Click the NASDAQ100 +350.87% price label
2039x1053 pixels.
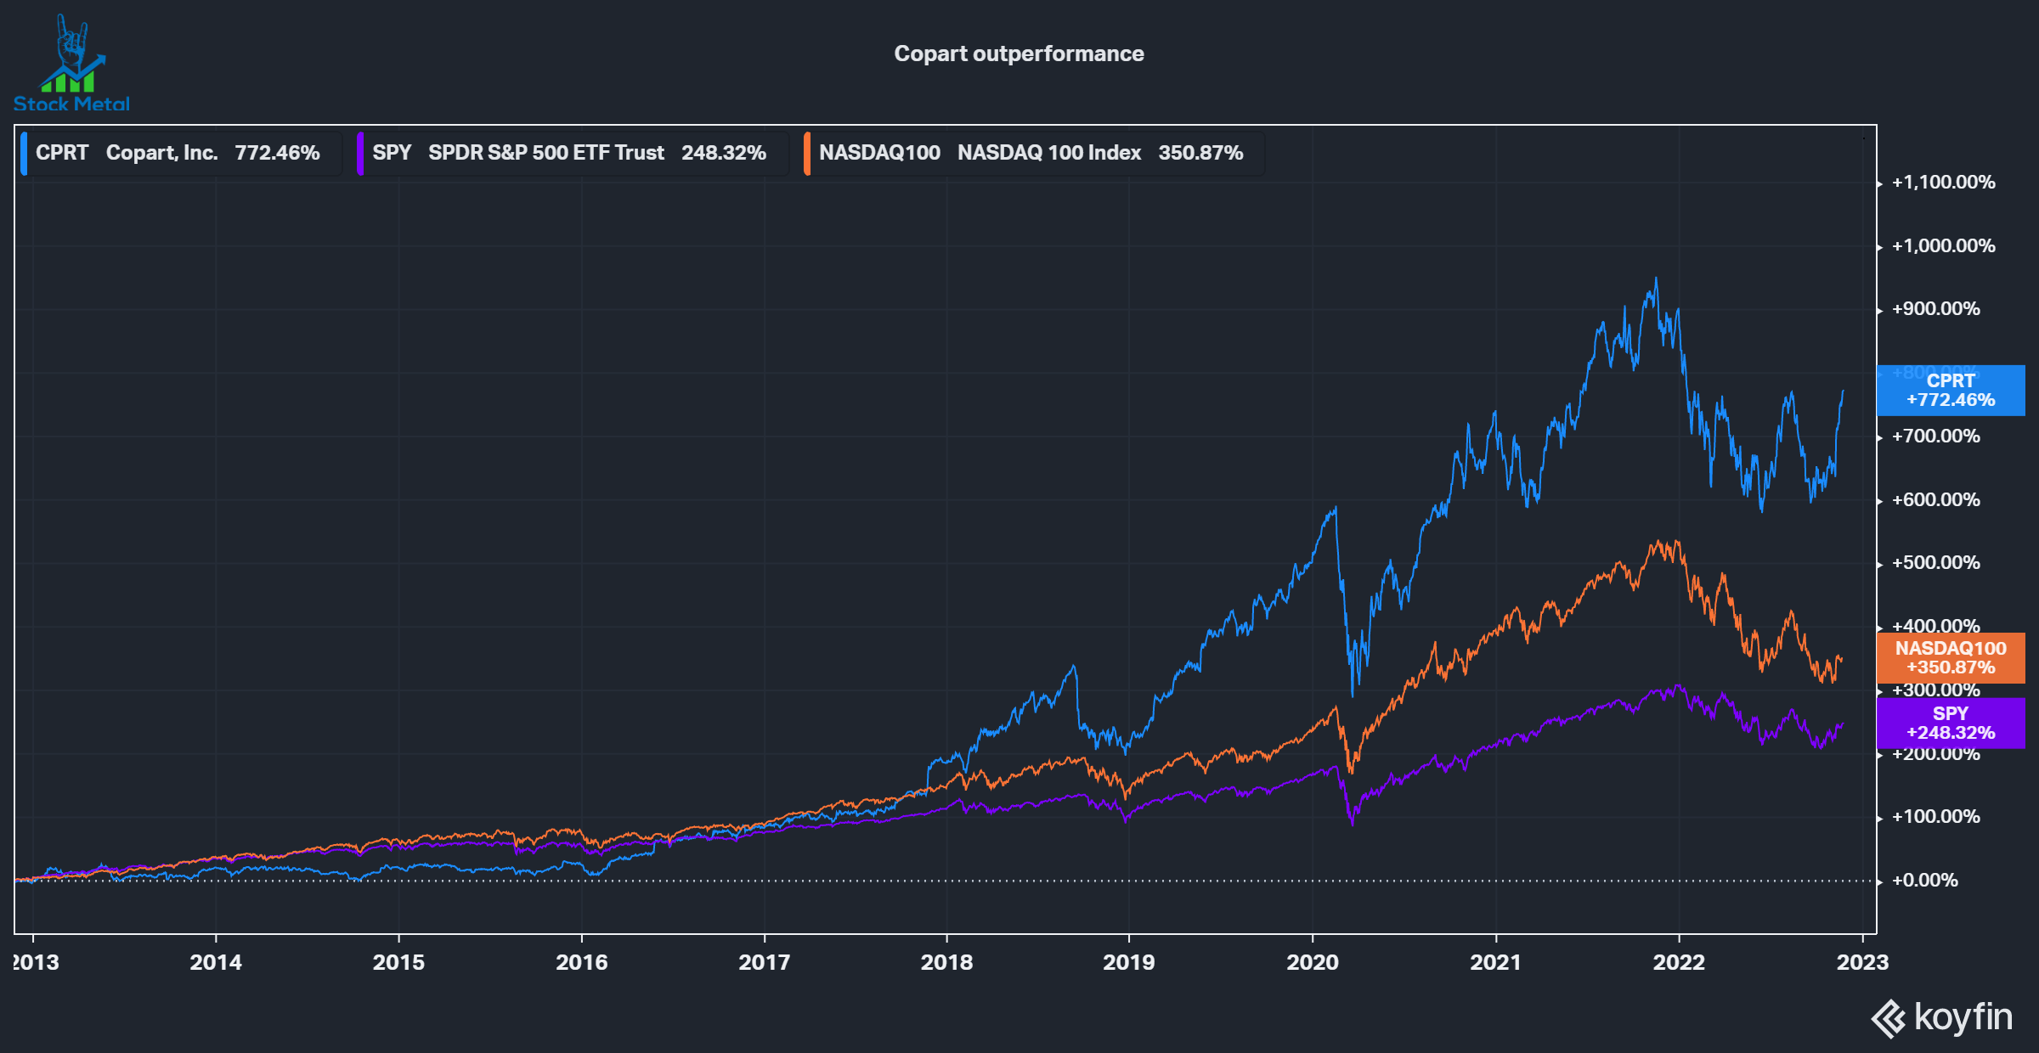(1951, 658)
